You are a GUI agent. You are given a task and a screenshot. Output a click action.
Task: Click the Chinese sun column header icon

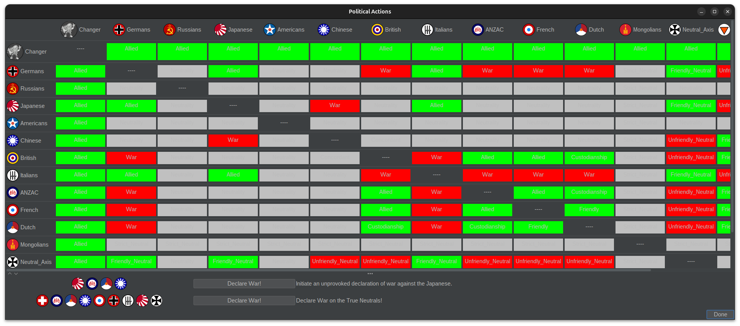(x=324, y=30)
